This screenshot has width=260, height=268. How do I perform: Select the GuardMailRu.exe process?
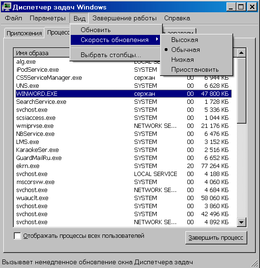click(x=124, y=158)
